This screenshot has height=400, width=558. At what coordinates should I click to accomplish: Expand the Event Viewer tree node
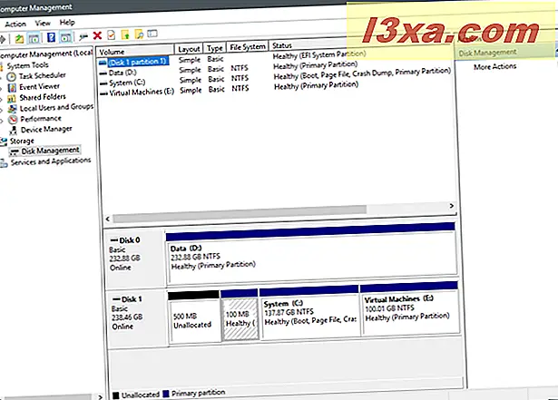2,88
